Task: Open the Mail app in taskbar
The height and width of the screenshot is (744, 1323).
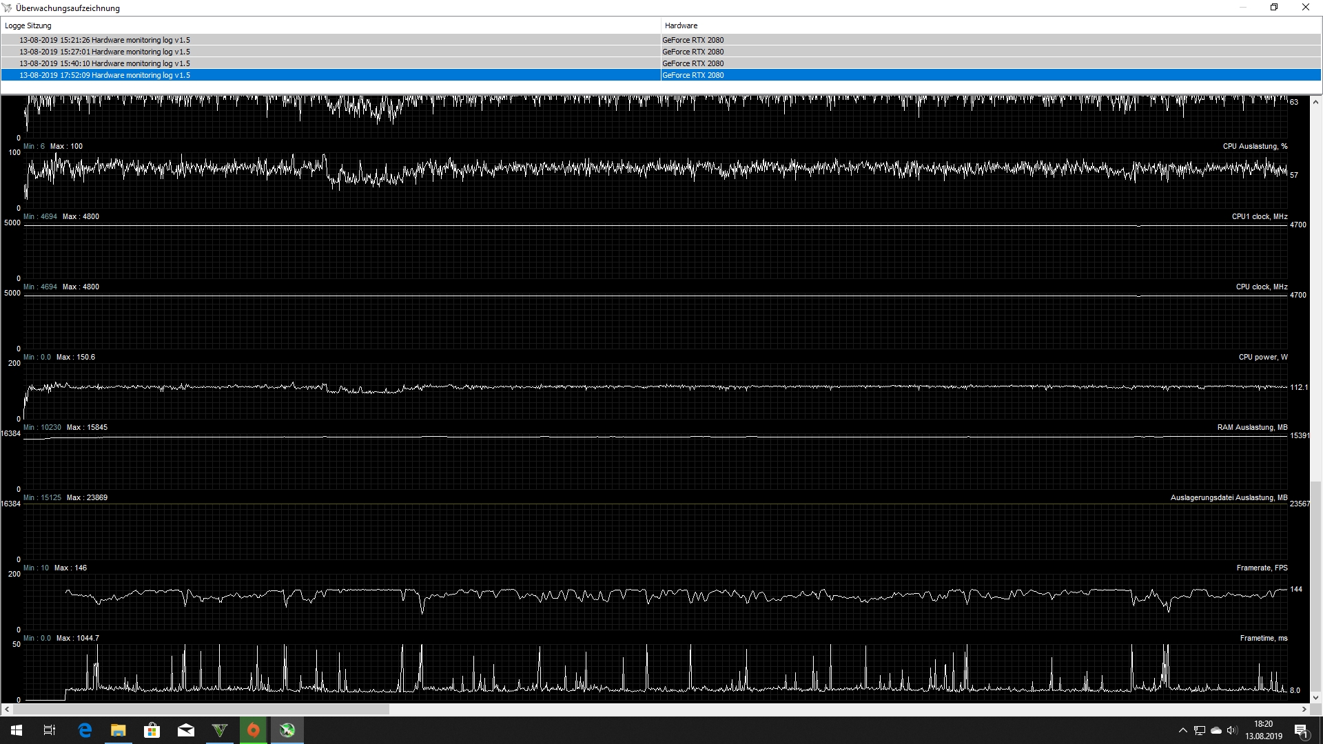Action: tap(186, 730)
